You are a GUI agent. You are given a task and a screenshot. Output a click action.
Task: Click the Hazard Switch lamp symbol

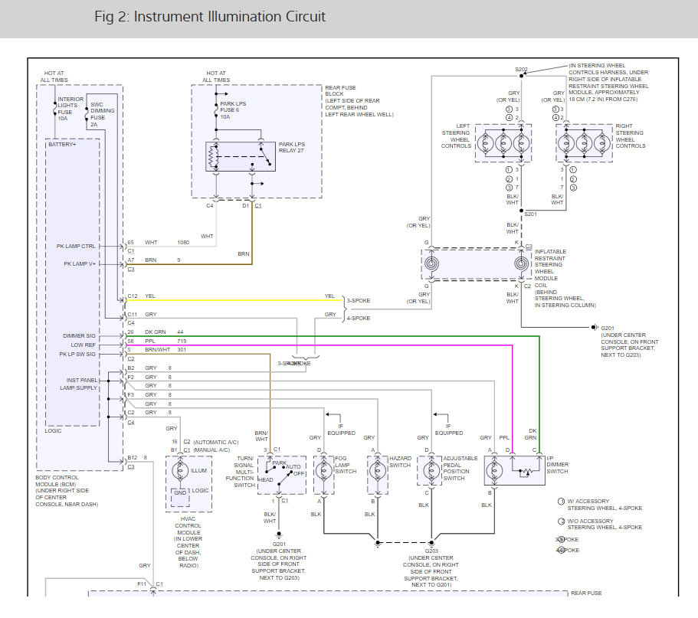pyautogui.click(x=378, y=471)
